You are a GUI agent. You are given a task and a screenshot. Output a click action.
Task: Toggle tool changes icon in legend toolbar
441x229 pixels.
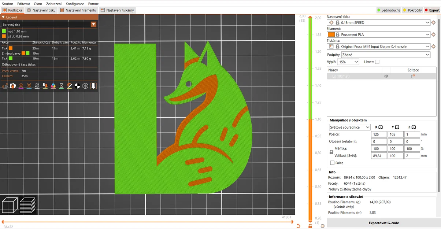45,86
